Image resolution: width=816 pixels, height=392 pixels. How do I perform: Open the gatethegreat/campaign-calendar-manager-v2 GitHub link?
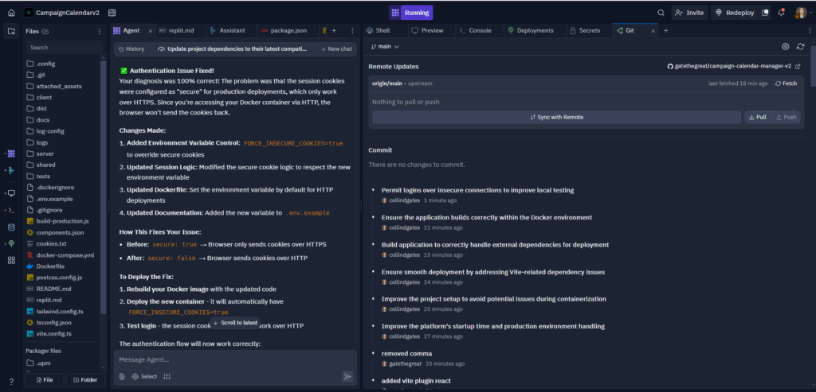[x=734, y=67]
